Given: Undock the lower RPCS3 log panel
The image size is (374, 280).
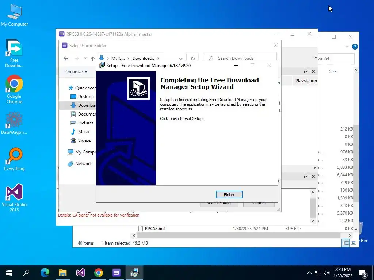Looking at the screenshot, I should pyautogui.click(x=306, y=176).
